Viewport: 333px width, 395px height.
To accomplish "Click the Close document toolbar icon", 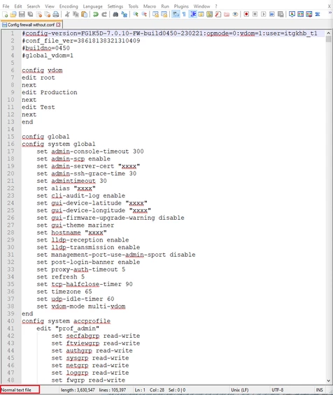I will coord(39,15).
